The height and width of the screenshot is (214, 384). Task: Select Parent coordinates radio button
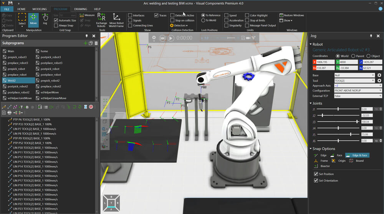tap(353, 56)
